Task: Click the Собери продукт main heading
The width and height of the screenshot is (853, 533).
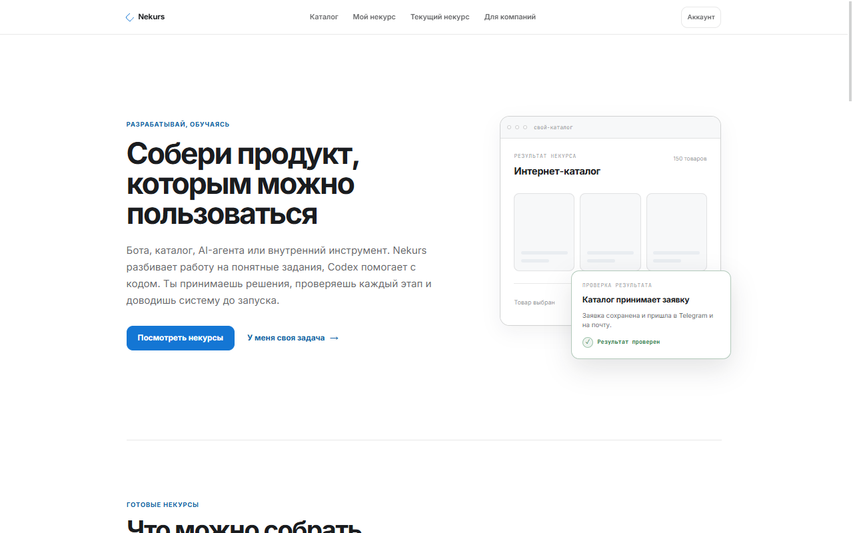Action: pos(243,184)
